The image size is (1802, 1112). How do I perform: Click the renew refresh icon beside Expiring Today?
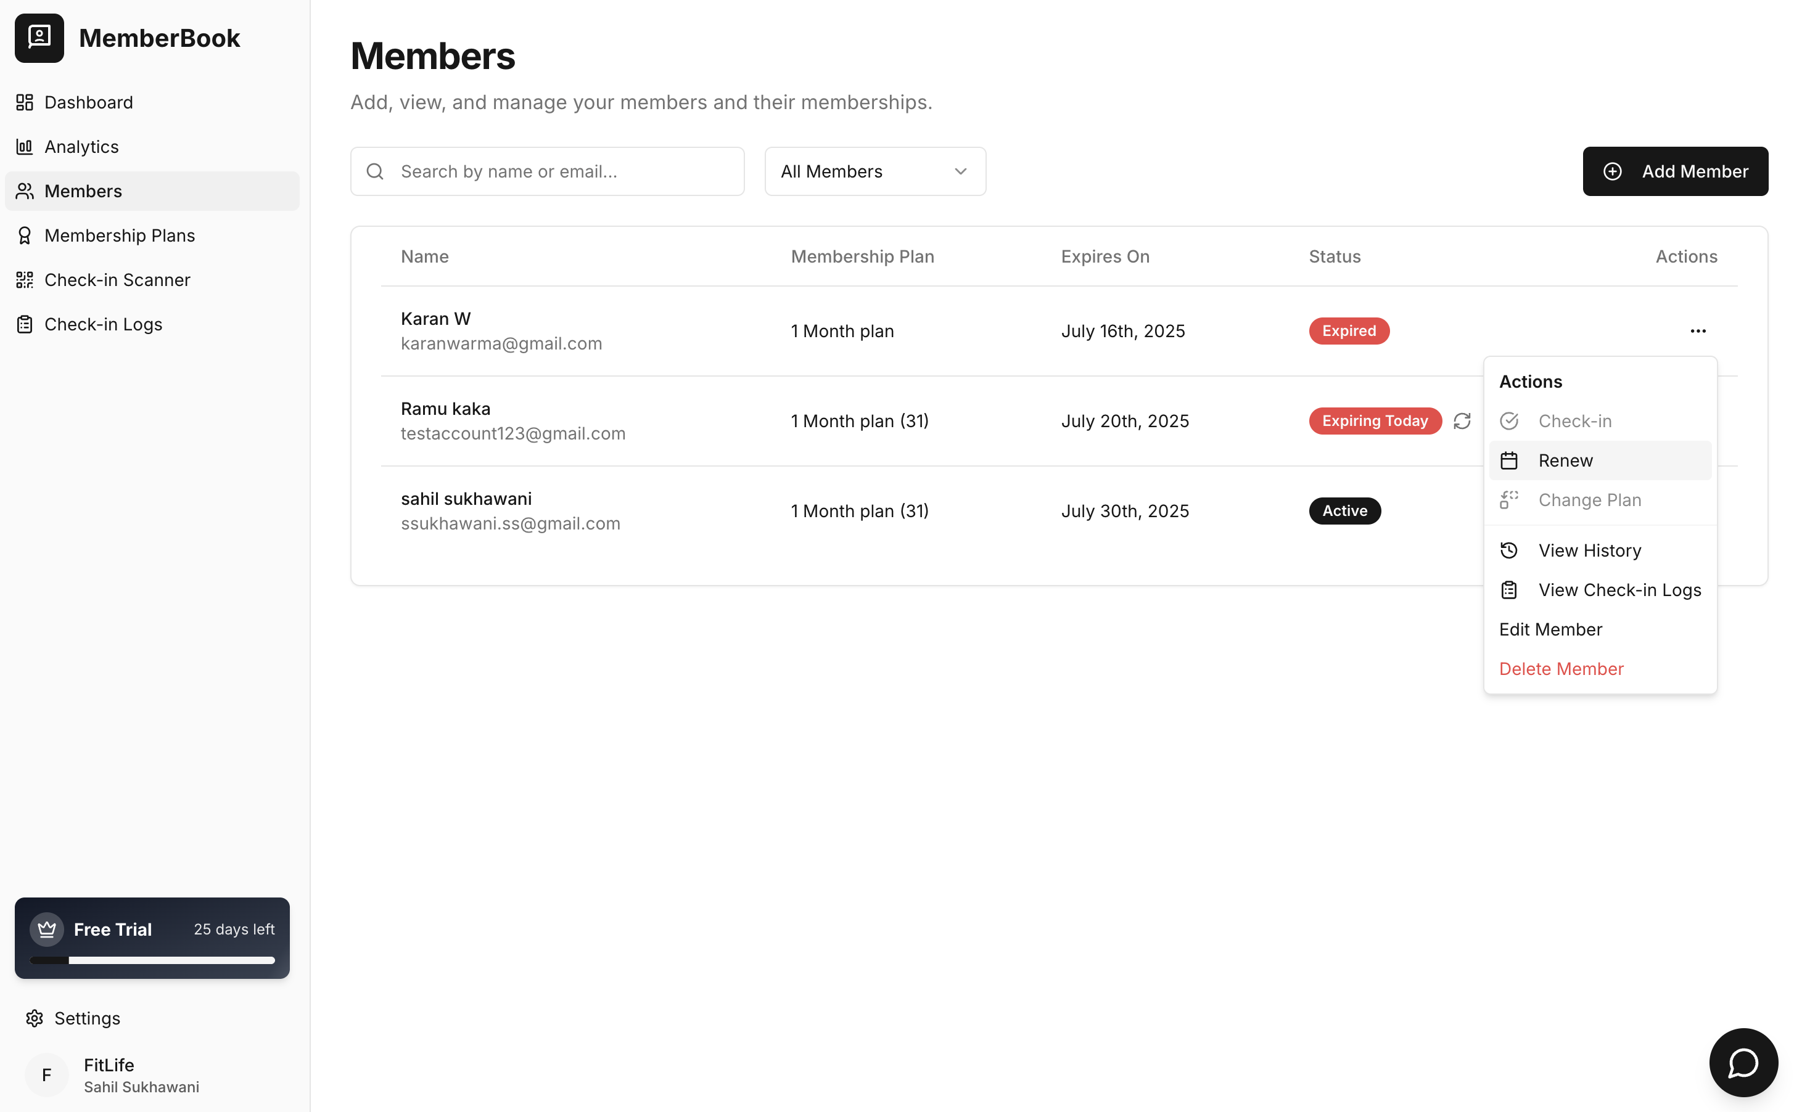pos(1462,420)
